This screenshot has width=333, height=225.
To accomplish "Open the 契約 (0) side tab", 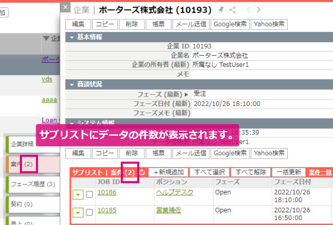I will [33, 205].
